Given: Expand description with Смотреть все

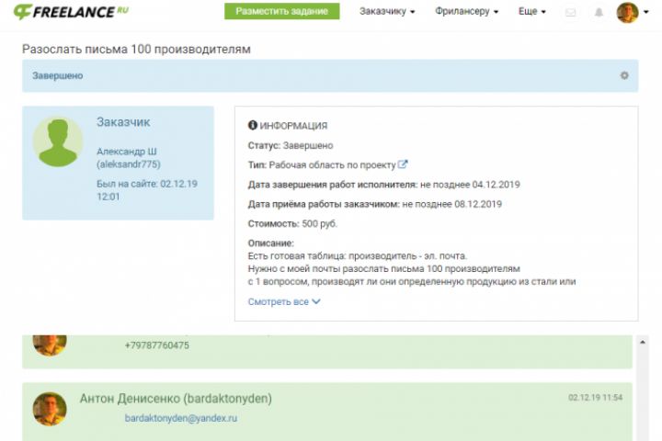Looking at the screenshot, I should pos(284,301).
